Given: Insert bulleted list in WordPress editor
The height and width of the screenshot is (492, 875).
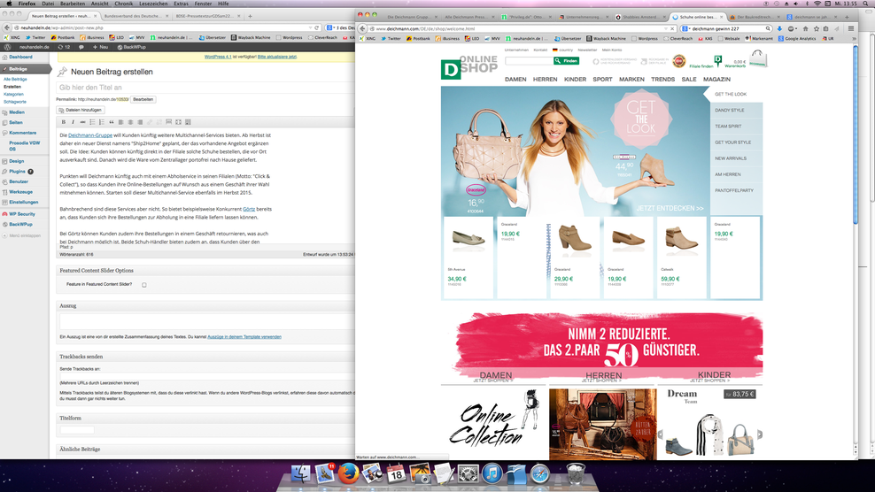Looking at the screenshot, I should (92, 122).
